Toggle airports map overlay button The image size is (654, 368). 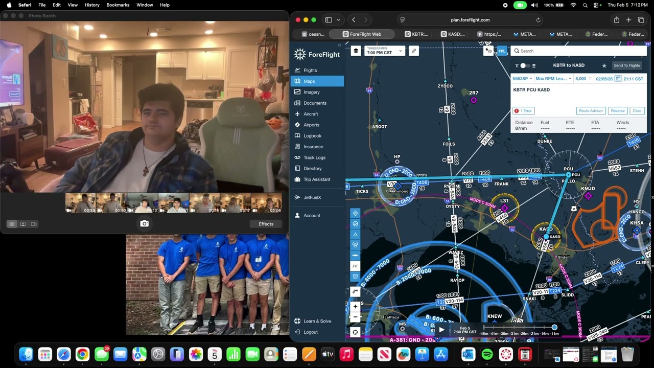coord(355,213)
